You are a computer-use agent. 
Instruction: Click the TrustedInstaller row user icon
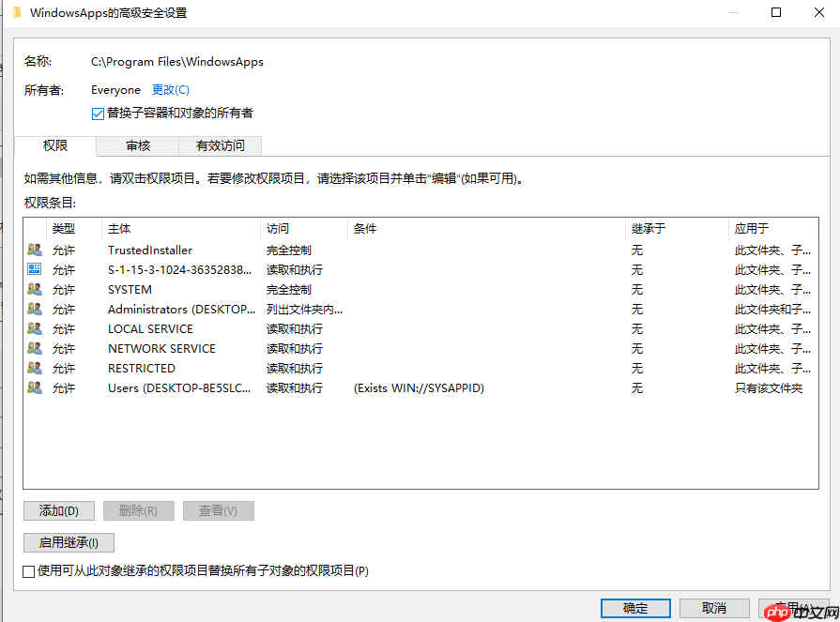click(35, 250)
